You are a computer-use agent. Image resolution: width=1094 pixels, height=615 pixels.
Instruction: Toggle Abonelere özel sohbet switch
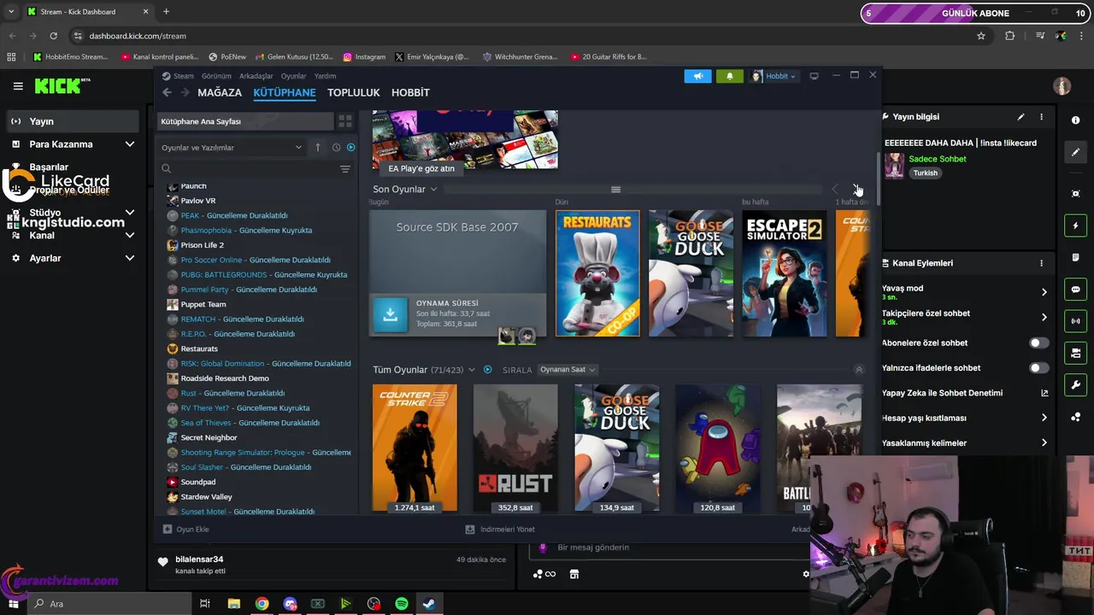point(1039,343)
